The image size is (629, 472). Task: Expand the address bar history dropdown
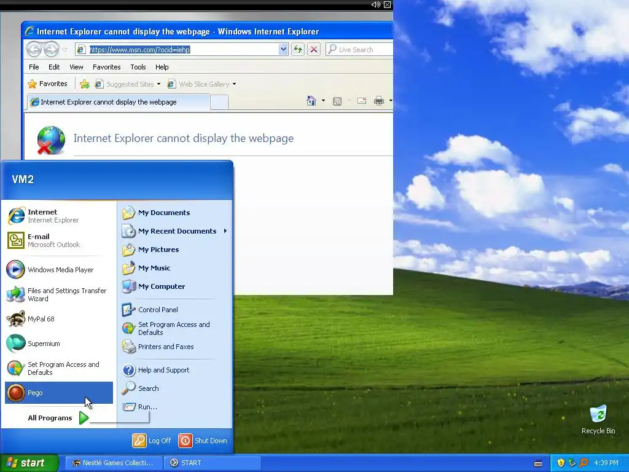click(283, 49)
